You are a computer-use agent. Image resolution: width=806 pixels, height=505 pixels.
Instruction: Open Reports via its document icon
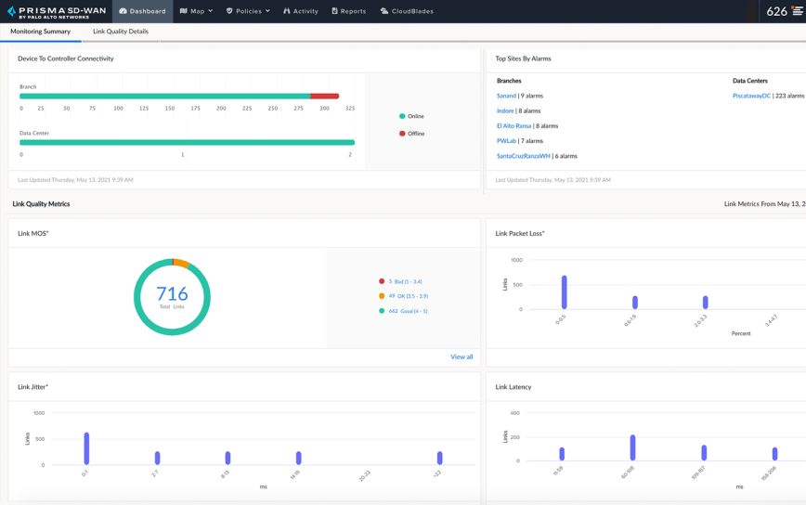[x=335, y=11]
